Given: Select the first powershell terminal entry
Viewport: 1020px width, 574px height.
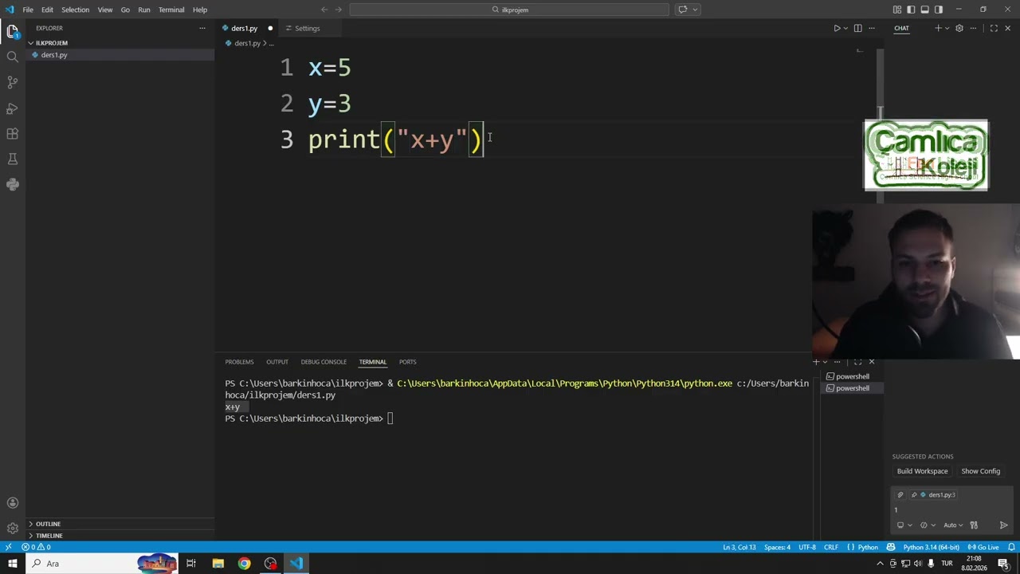Looking at the screenshot, I should 852,376.
